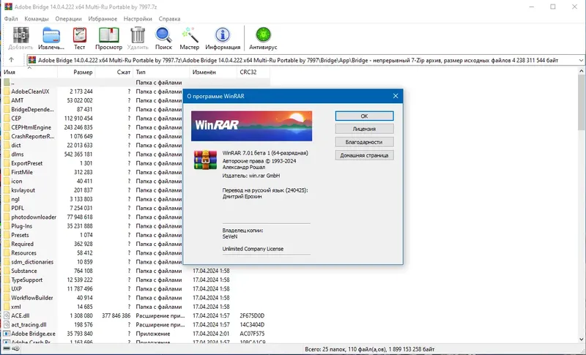Image resolution: width=586 pixels, height=355 pixels.
Task: Open the Домашняя страница button
Action: tap(364, 155)
